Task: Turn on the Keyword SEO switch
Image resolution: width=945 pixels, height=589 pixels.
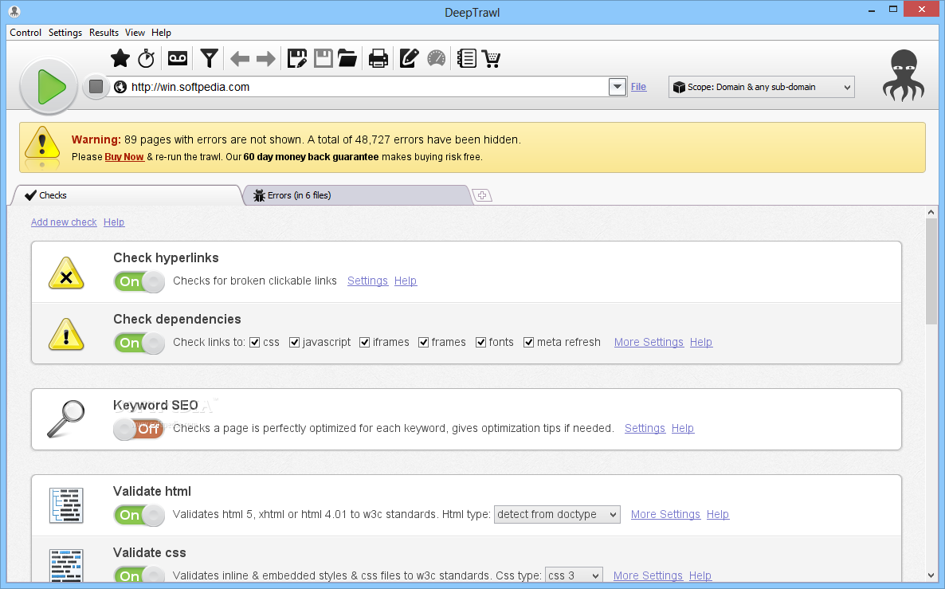Action: pos(139,430)
